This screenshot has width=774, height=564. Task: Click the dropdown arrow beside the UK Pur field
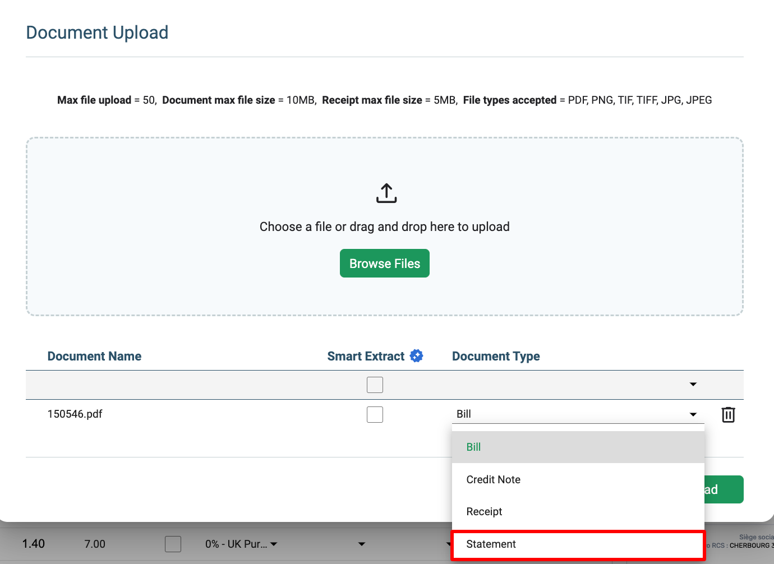click(274, 544)
